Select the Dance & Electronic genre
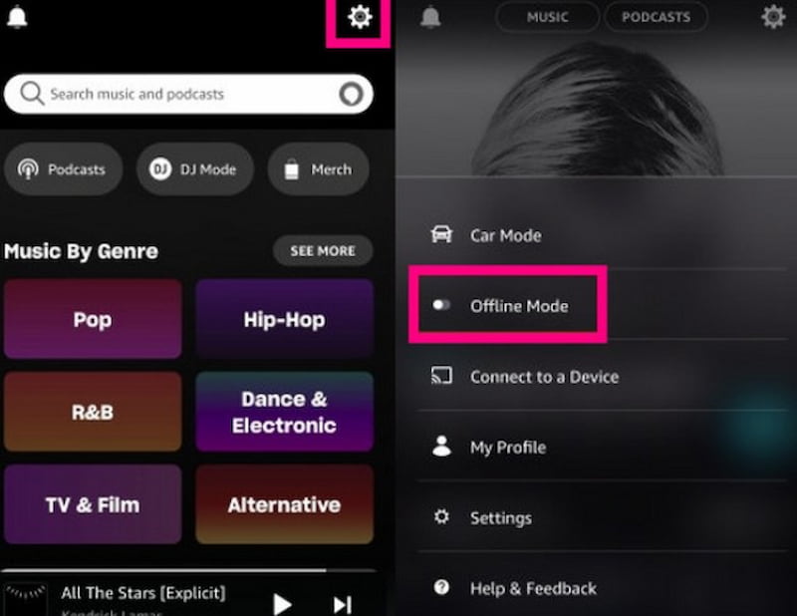 click(x=285, y=411)
